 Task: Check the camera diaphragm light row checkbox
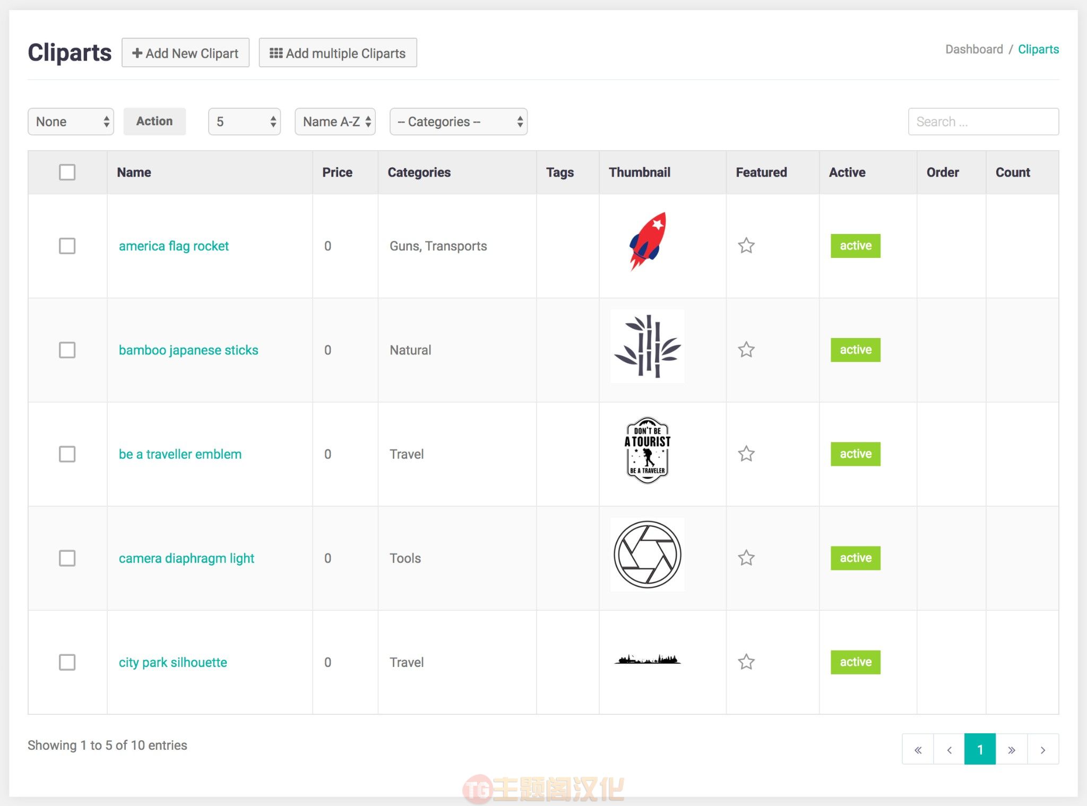click(67, 558)
